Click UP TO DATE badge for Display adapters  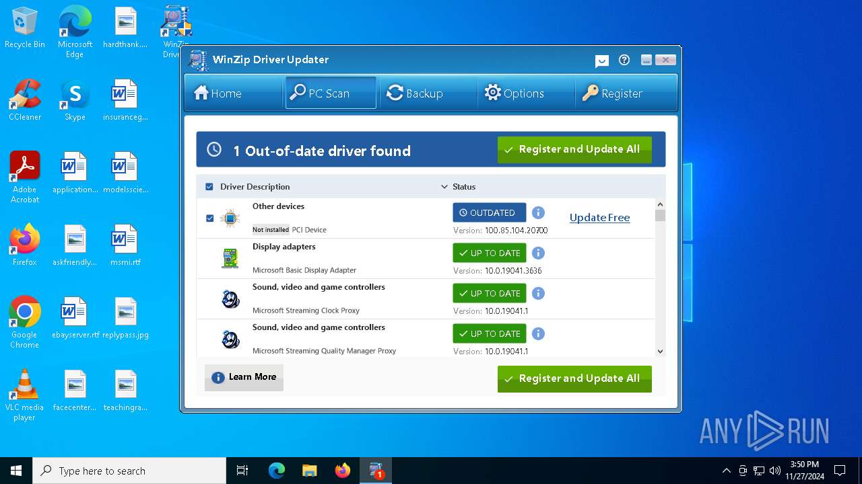(489, 253)
